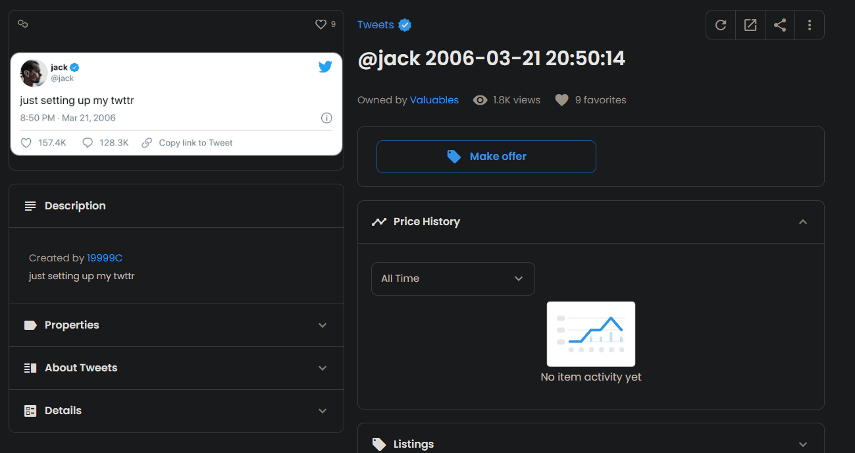Click the Details list icon

[30, 411]
